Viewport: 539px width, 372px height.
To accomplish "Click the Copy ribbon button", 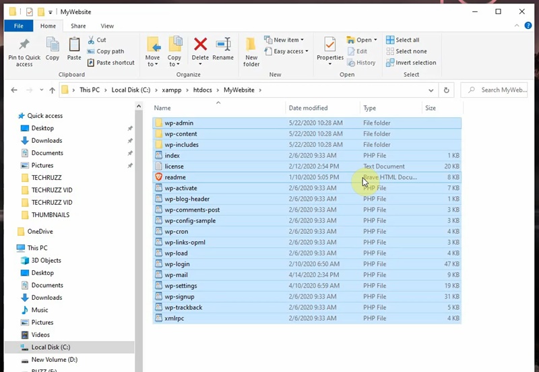I will tap(53, 49).
